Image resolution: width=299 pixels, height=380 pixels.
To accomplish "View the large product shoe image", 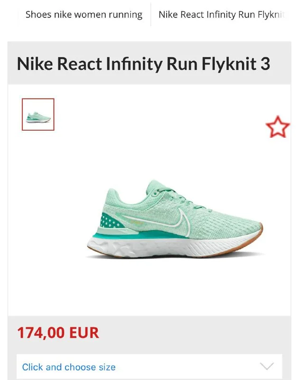I will (175, 219).
